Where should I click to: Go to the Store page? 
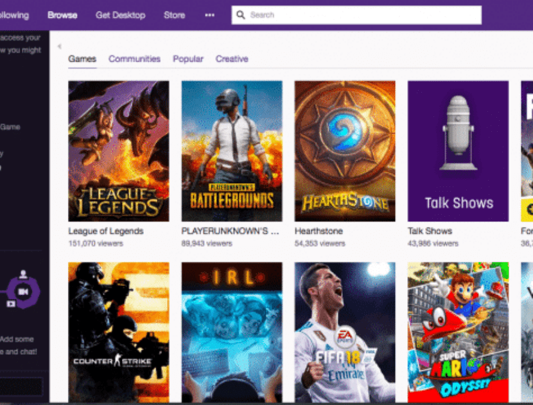[x=174, y=15]
